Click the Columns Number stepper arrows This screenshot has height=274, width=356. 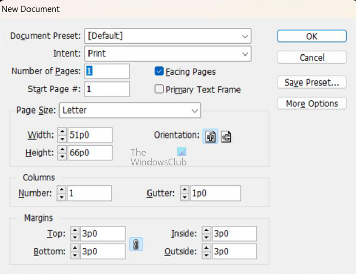[x=62, y=194]
